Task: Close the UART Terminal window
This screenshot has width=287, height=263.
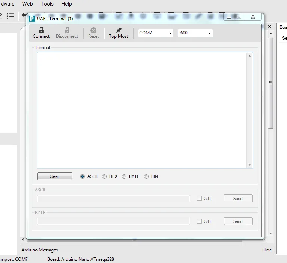Action: [x=253, y=17]
